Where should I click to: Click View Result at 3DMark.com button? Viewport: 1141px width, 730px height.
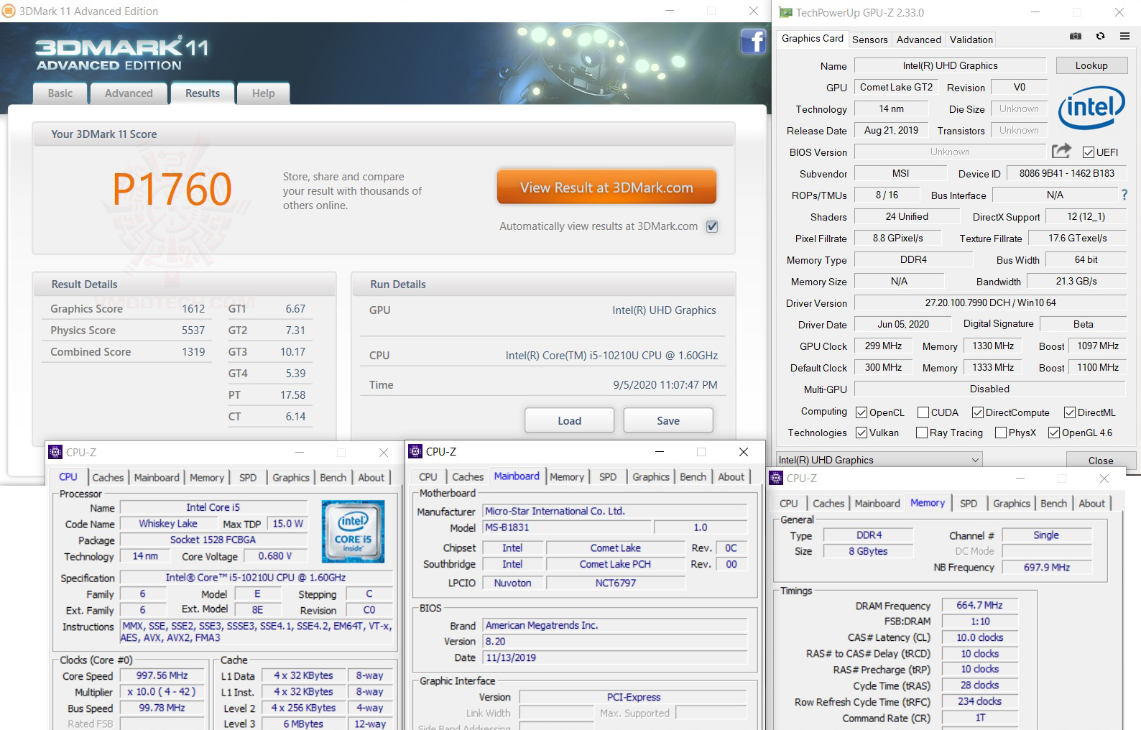pos(606,188)
